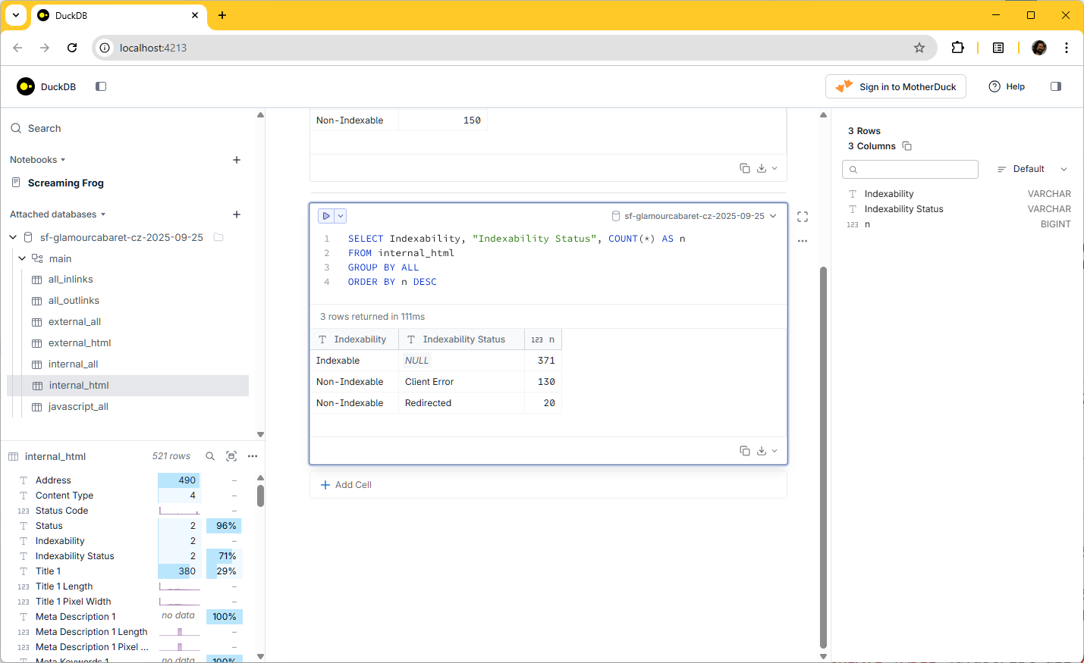Collapse the sf-glamourcabaret database tree
This screenshot has width=1084, height=663.
(x=13, y=237)
